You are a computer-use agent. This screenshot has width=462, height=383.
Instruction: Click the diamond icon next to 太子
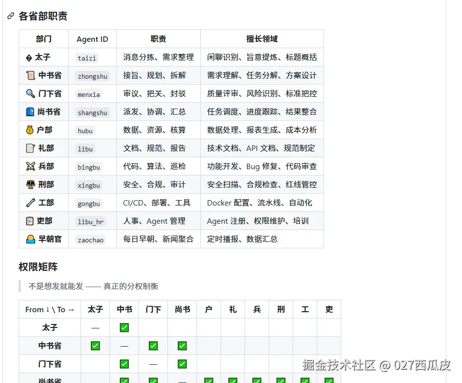coord(29,58)
